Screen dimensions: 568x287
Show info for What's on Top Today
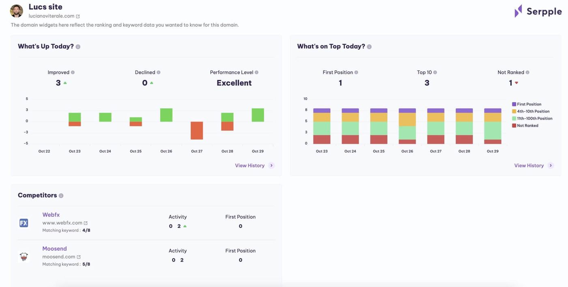pyautogui.click(x=369, y=47)
